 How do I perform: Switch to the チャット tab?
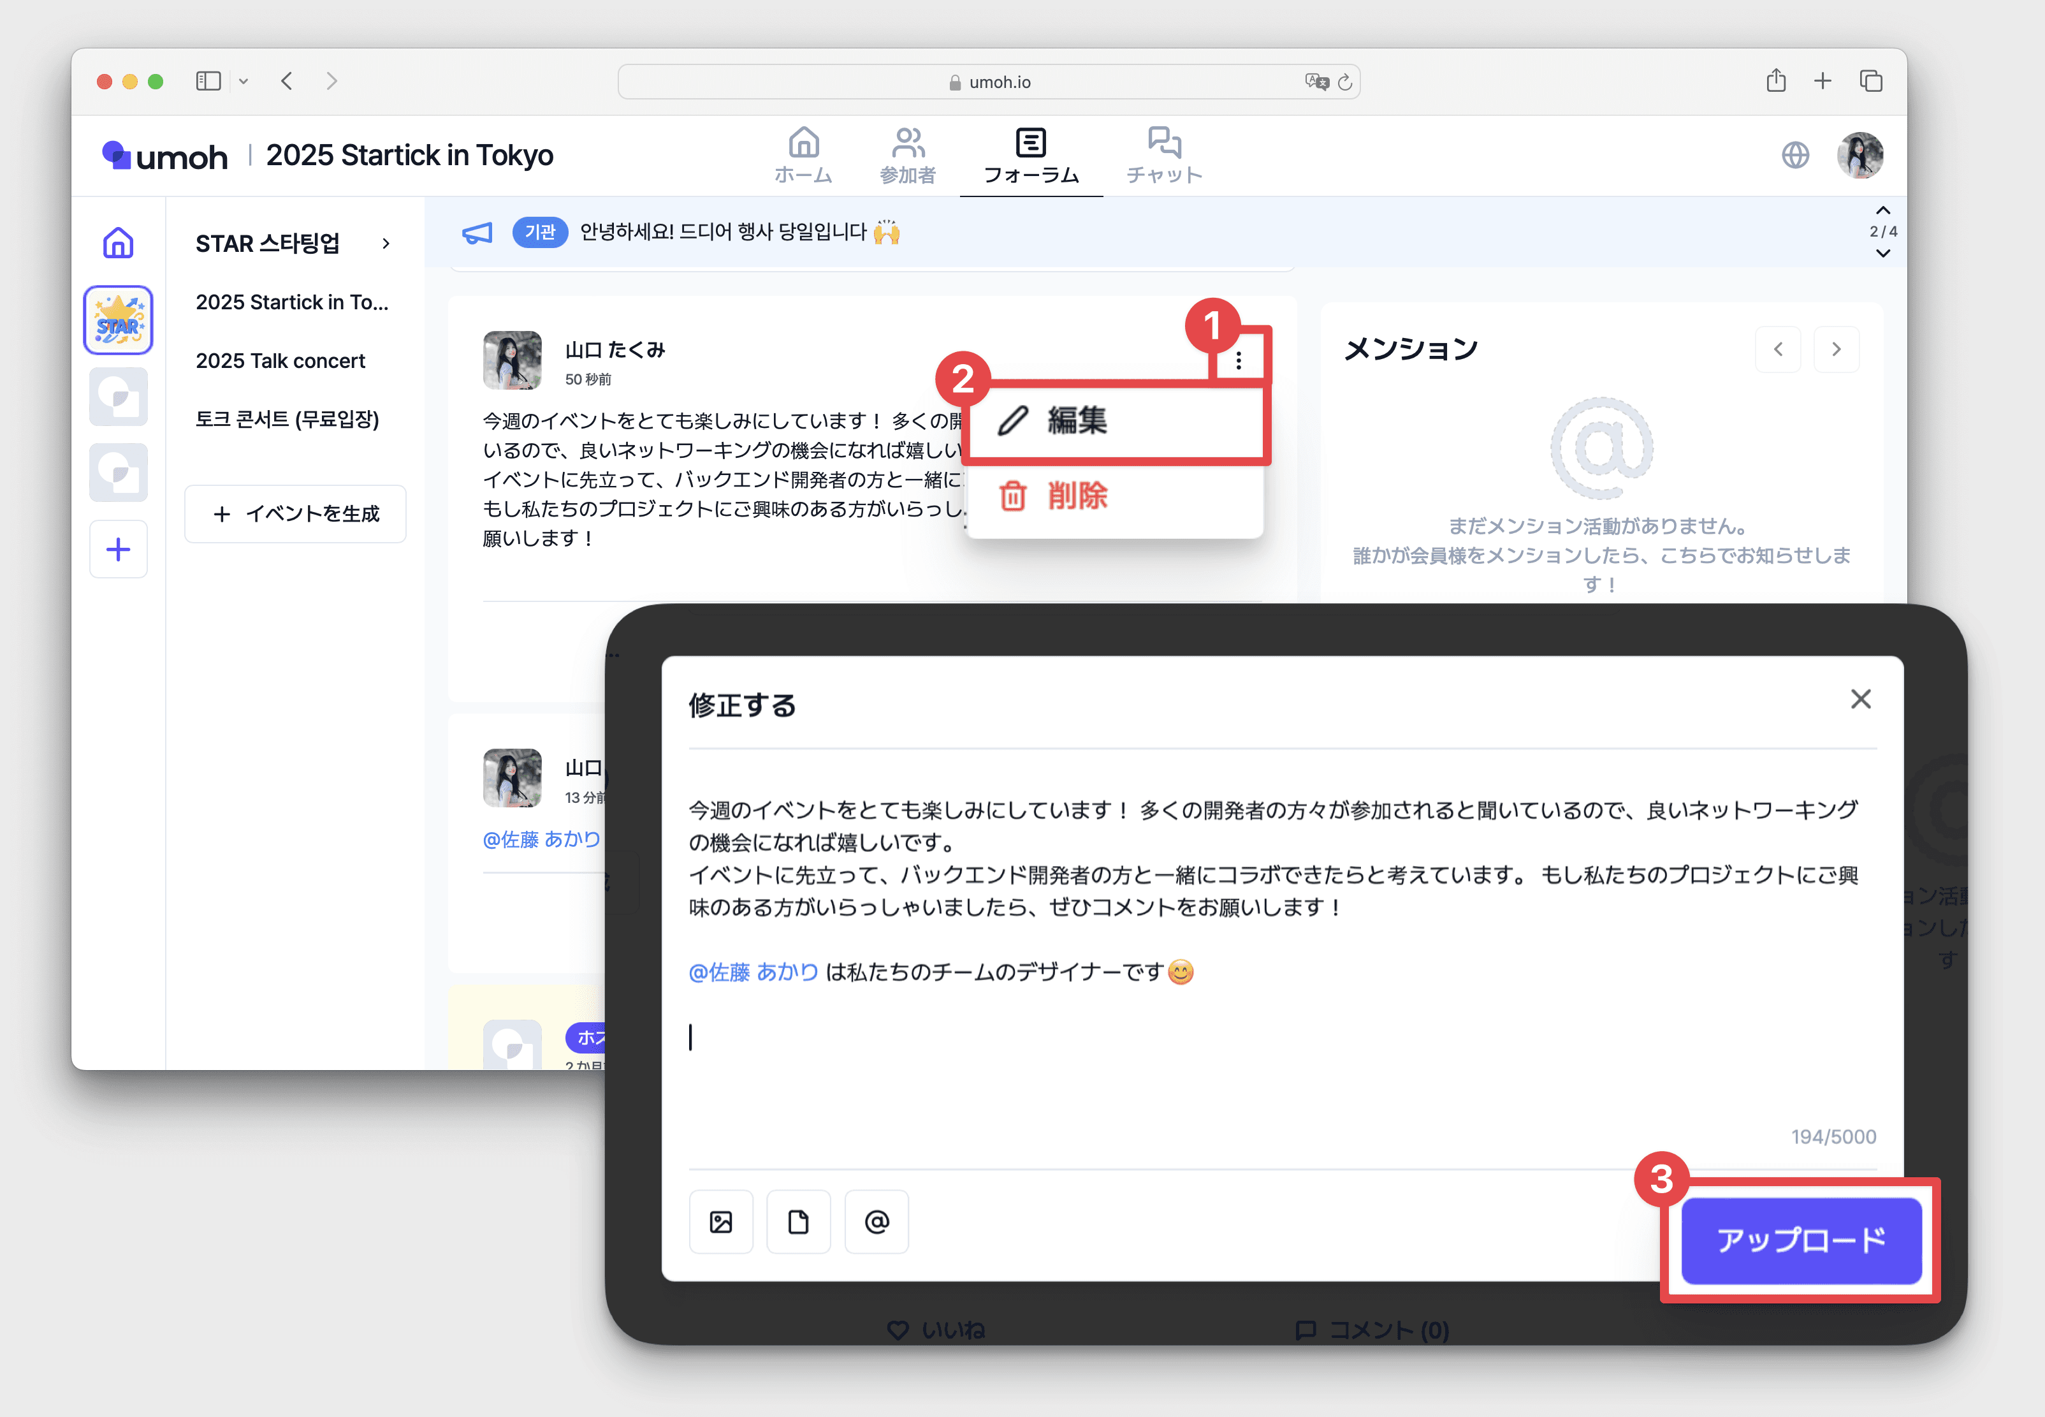[1163, 156]
